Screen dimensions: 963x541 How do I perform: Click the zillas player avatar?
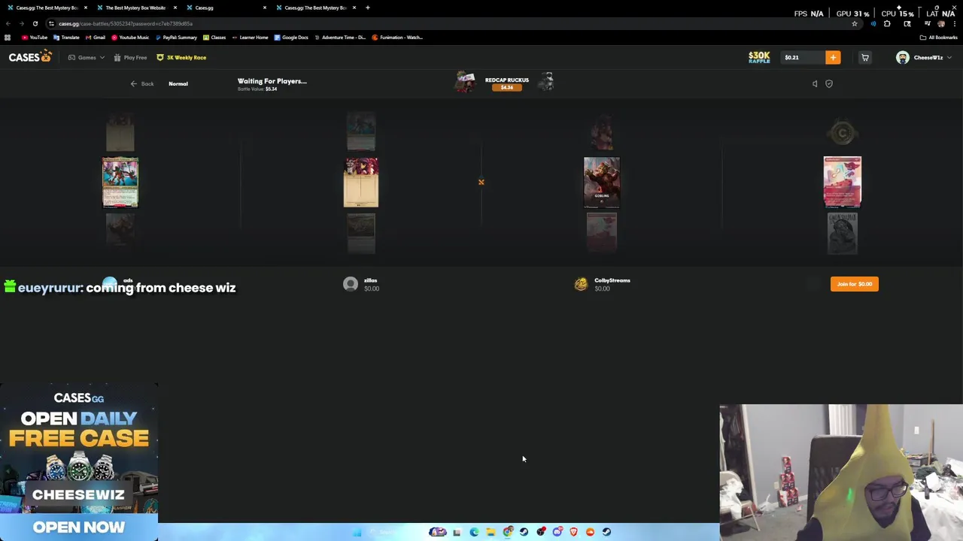tap(351, 284)
